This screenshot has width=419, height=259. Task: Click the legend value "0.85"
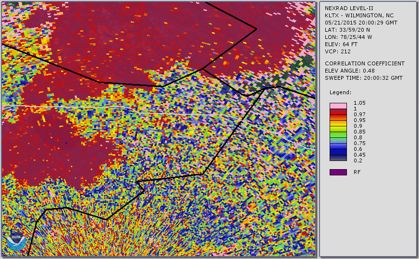359,132
